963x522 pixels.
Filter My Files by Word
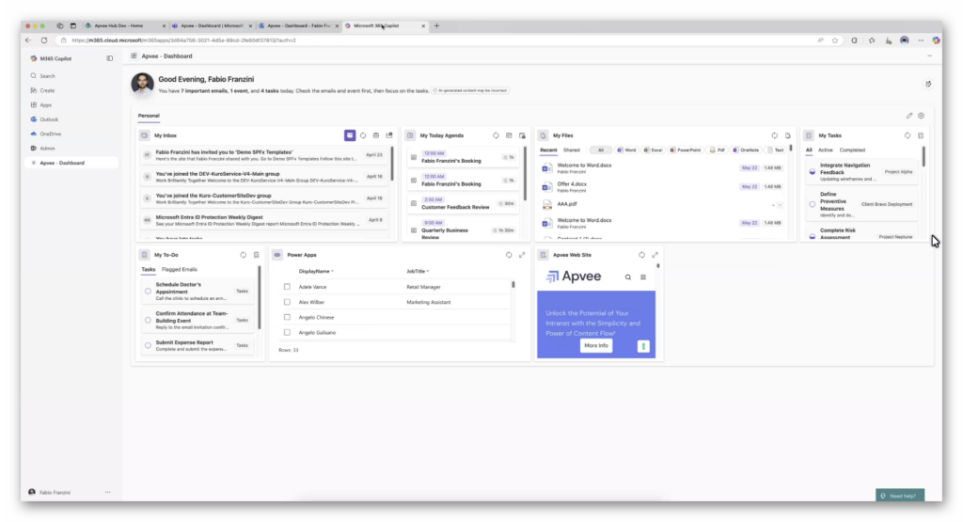(626, 150)
